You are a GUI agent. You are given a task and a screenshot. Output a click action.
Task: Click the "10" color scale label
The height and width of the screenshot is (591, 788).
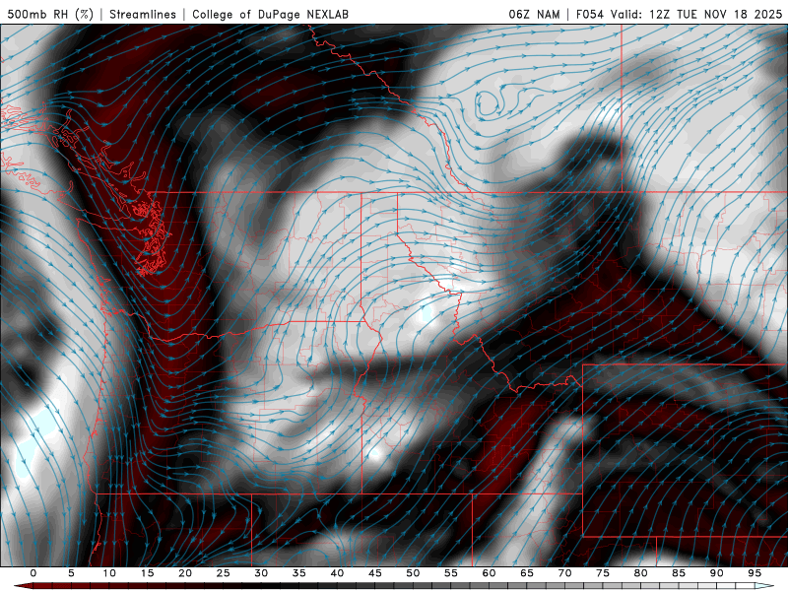109,573
